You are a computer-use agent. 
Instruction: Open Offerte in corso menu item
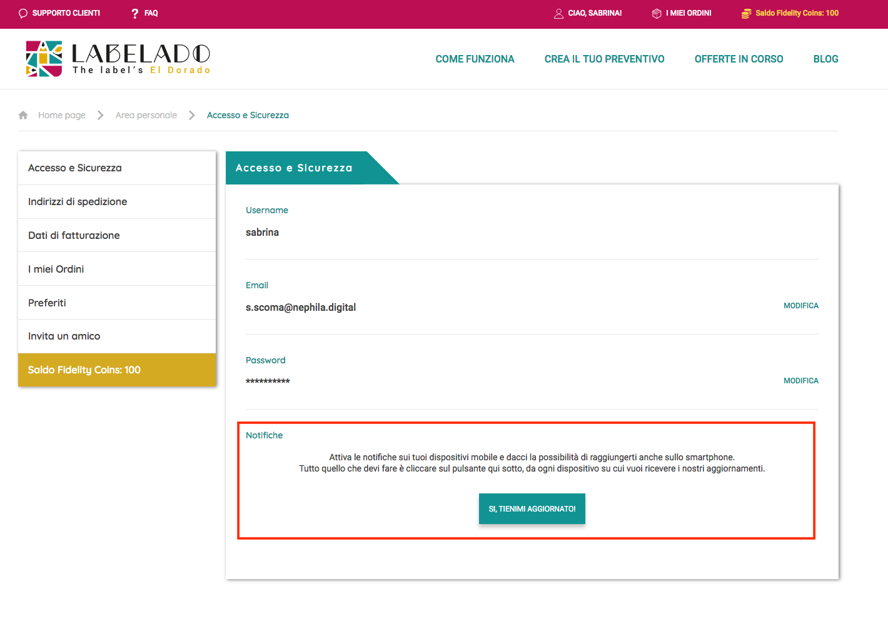[x=739, y=59]
